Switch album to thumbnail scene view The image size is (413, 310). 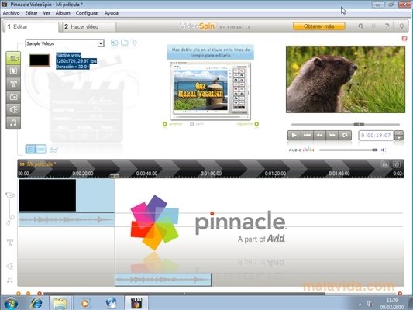[31, 150]
